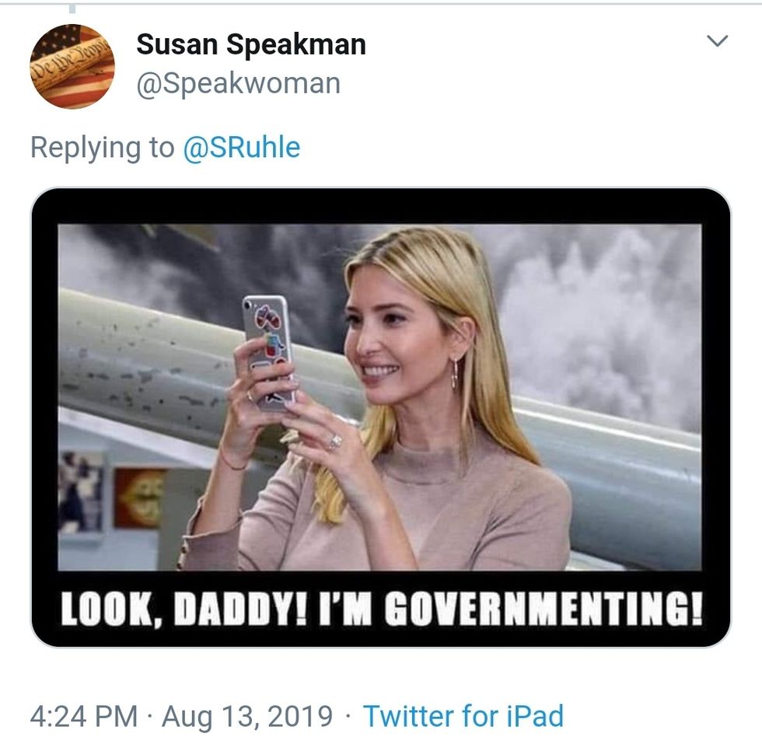The height and width of the screenshot is (740, 762).
Task: Click the drop earring in the photo
Action: click(x=455, y=373)
